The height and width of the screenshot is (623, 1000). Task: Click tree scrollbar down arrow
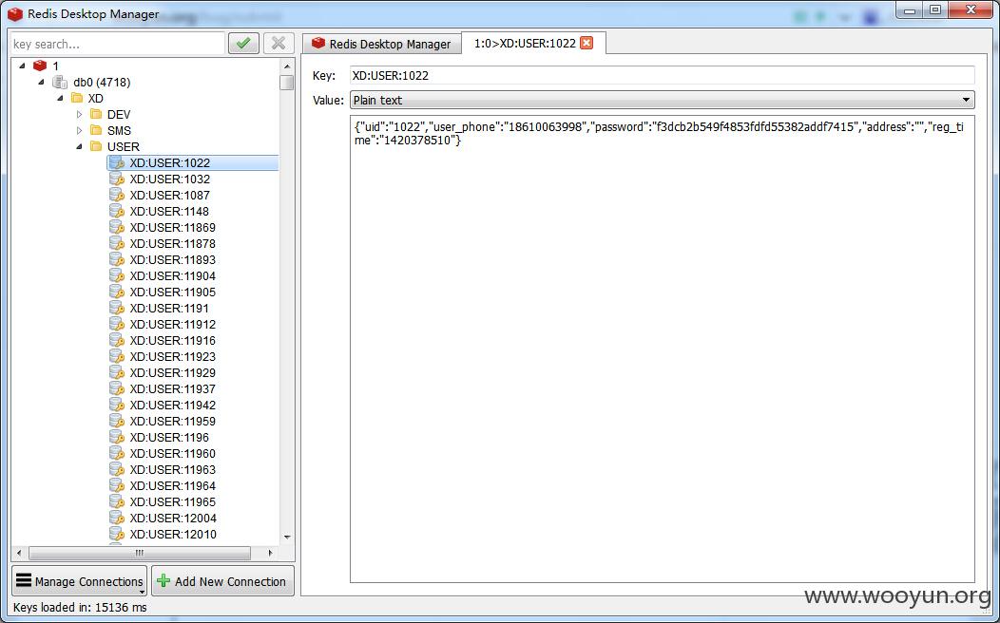287,537
